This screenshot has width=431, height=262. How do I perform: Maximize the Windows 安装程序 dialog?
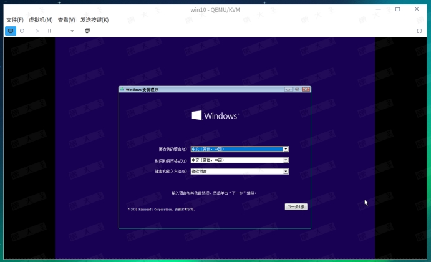[297, 90]
